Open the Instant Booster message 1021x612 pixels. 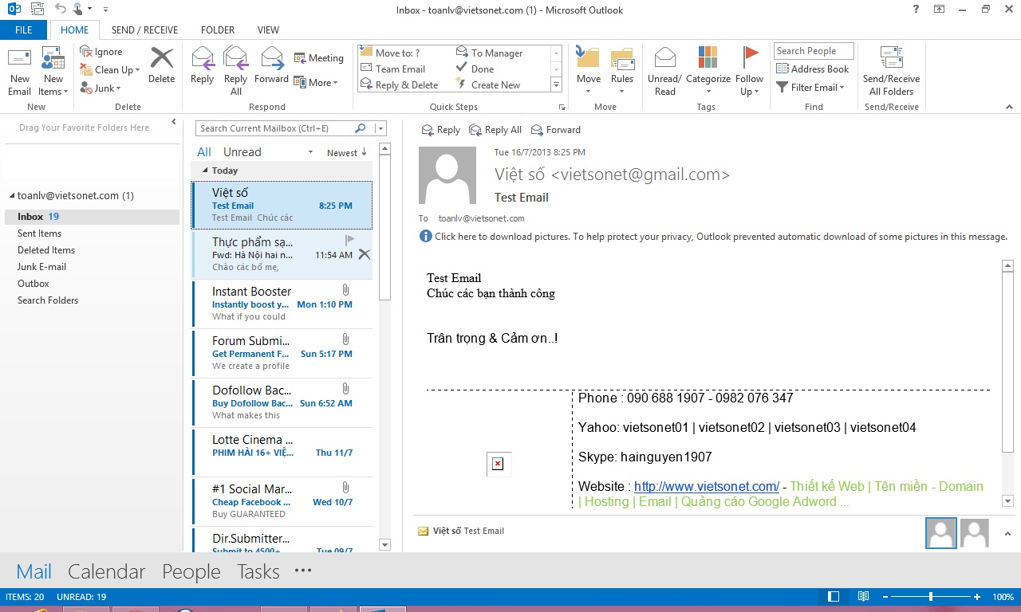[282, 304]
